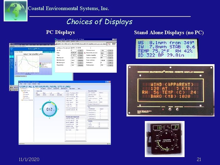Click 'WIND (APPARENT)' on the remote display
The width and height of the screenshot is (220, 165).
(172, 84)
